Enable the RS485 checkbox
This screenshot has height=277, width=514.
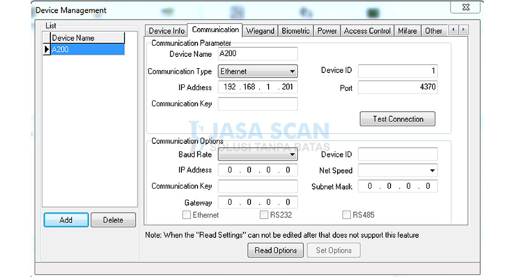coord(347,215)
